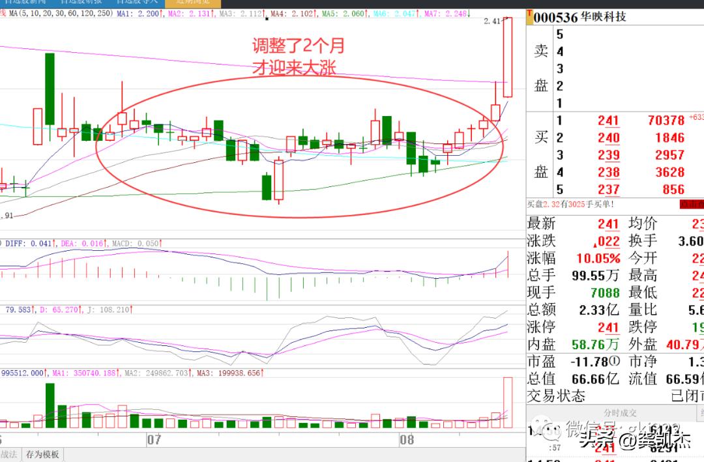This screenshot has height=462, width=704.
Task: Select the tall green candlestick in June
Action: click(x=50, y=89)
